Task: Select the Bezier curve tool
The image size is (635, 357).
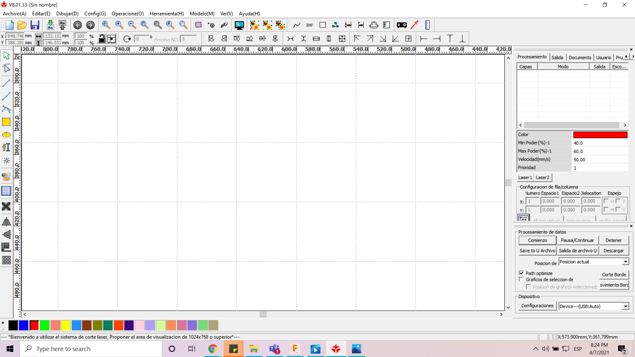Action: pos(6,109)
